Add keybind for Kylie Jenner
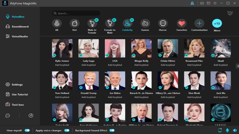This screenshot has width=239, height=134. [62, 65]
